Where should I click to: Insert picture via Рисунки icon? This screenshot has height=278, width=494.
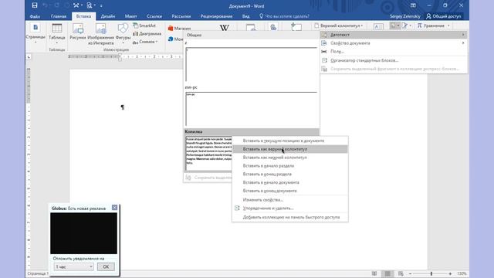click(x=77, y=29)
